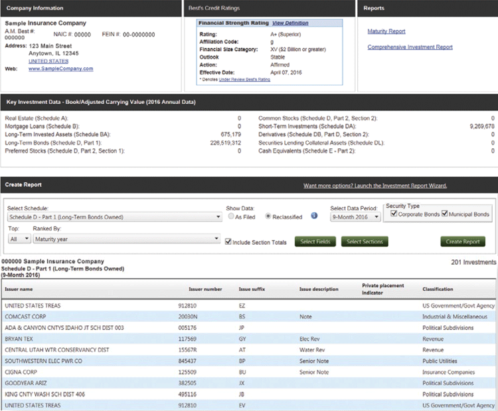
Task: Toggle the Corporate Bonds checkbox
Action: coord(394,213)
